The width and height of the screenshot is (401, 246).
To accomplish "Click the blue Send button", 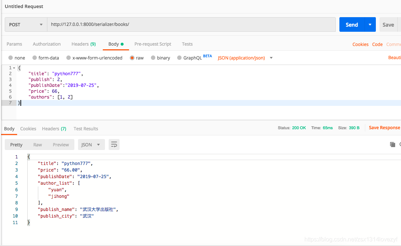I will [352, 24].
